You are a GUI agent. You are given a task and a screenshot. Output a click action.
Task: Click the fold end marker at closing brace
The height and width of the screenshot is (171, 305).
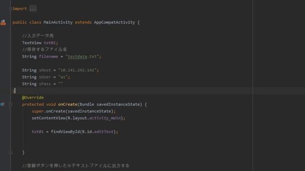[x=10, y=152]
